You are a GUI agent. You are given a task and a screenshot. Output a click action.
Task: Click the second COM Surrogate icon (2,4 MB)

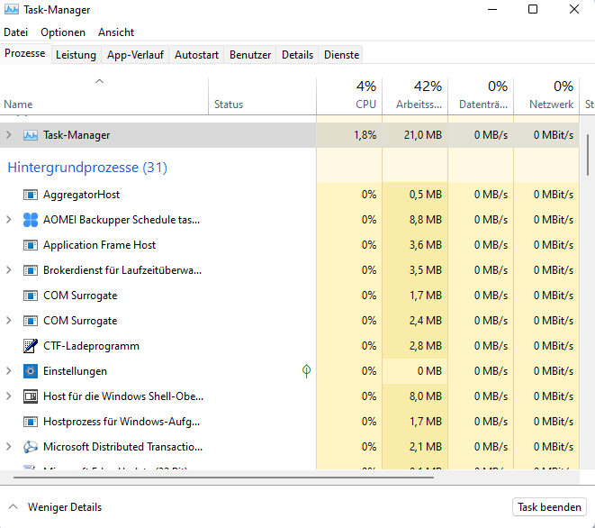(x=31, y=321)
